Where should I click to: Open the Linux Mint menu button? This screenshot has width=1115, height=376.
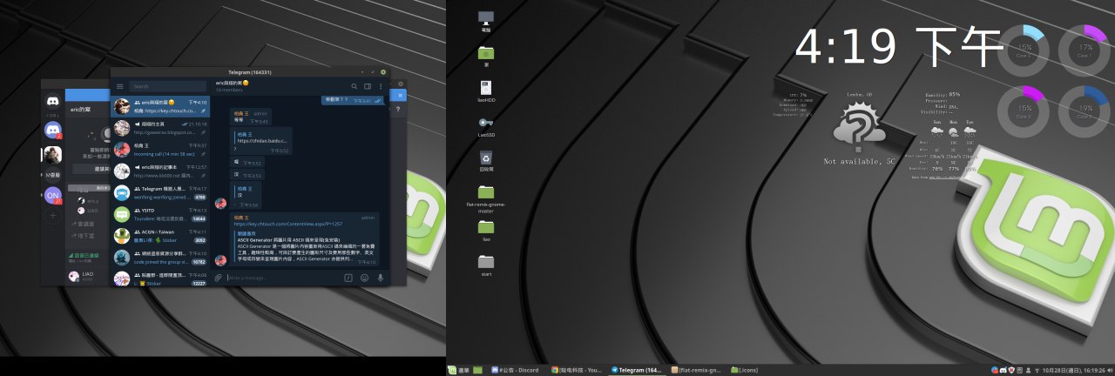coord(458,370)
